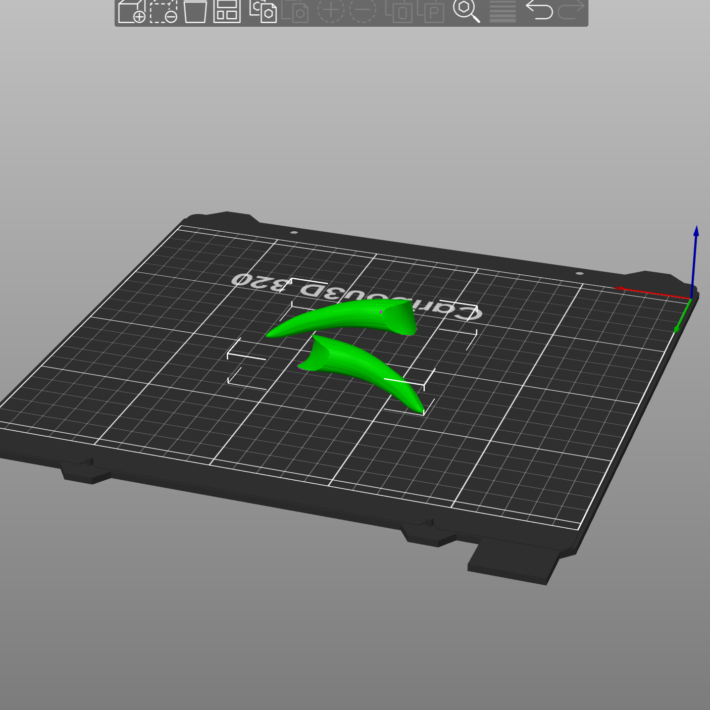
Task: Click the Arrange objects icon
Action: (x=227, y=11)
